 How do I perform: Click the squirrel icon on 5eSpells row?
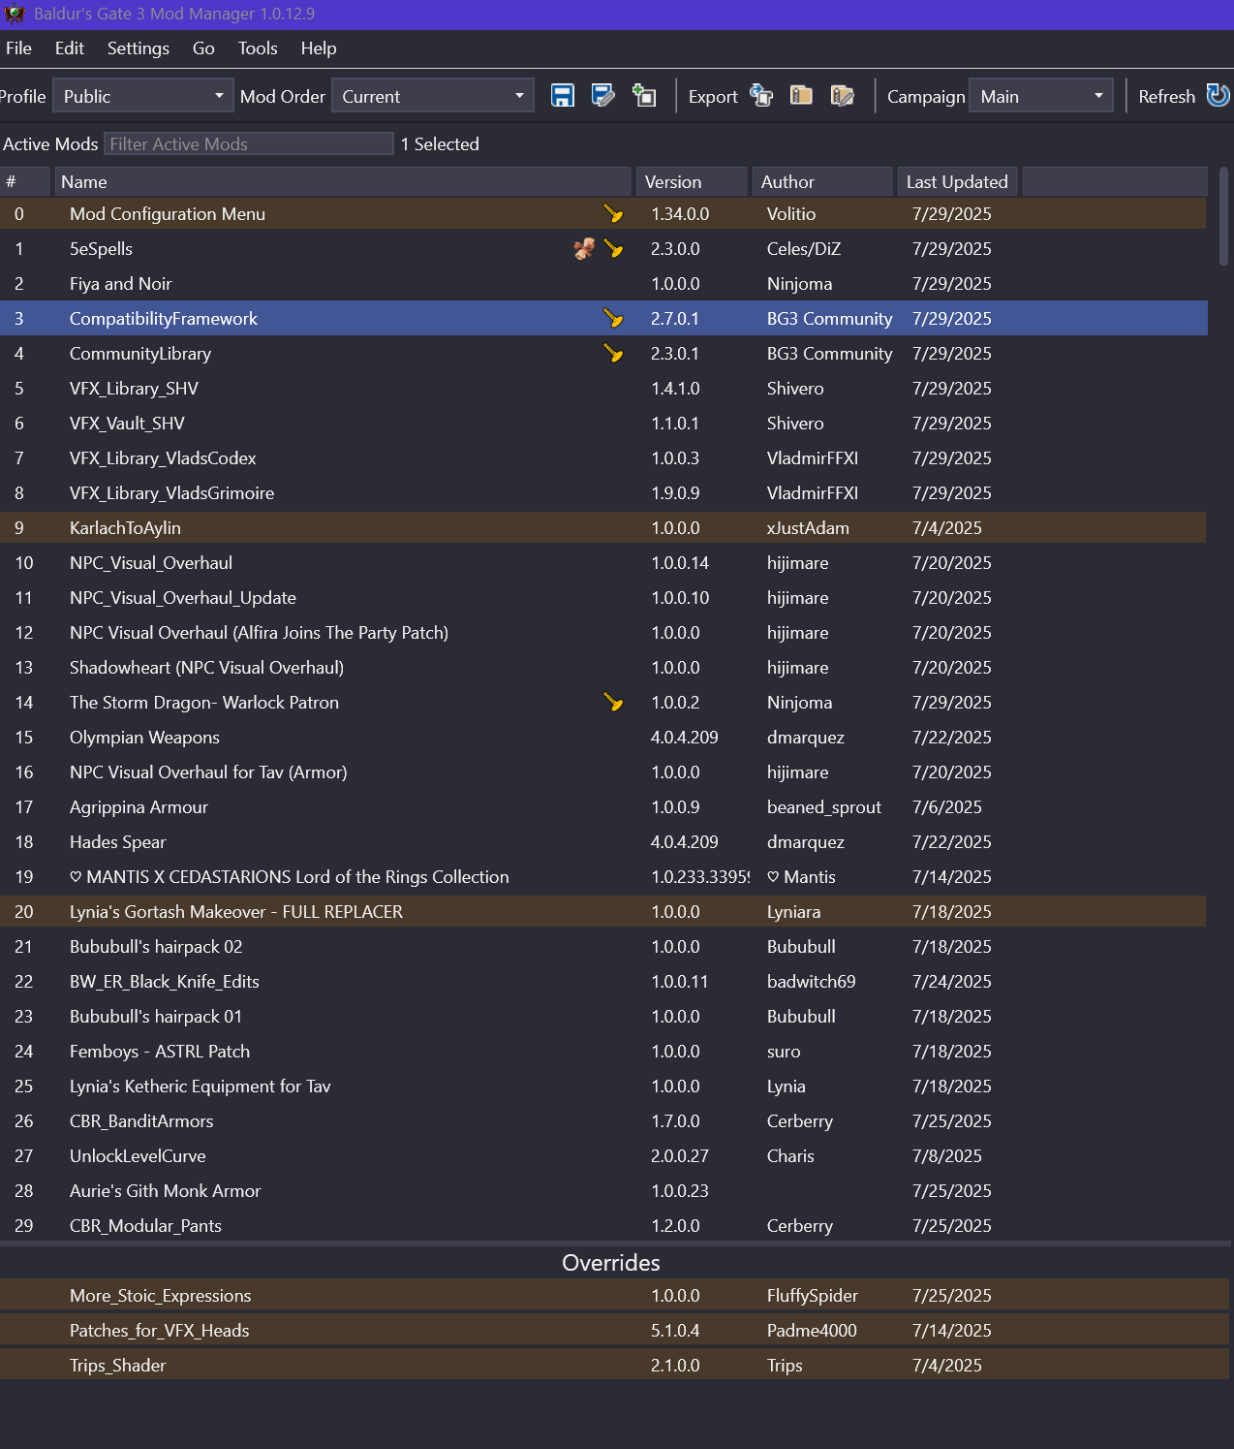click(x=584, y=249)
